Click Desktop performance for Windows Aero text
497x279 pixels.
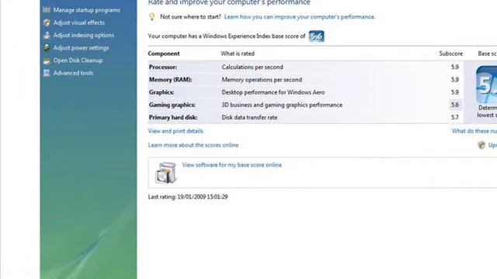[x=273, y=92]
